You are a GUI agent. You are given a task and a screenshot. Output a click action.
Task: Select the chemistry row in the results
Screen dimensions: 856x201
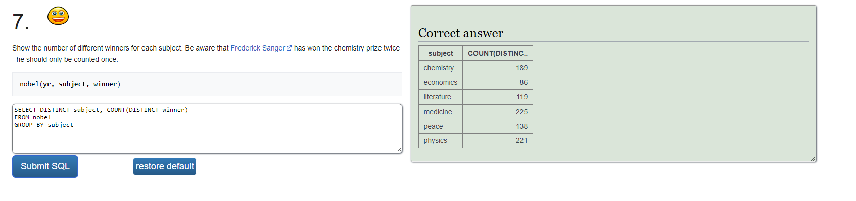(x=475, y=68)
